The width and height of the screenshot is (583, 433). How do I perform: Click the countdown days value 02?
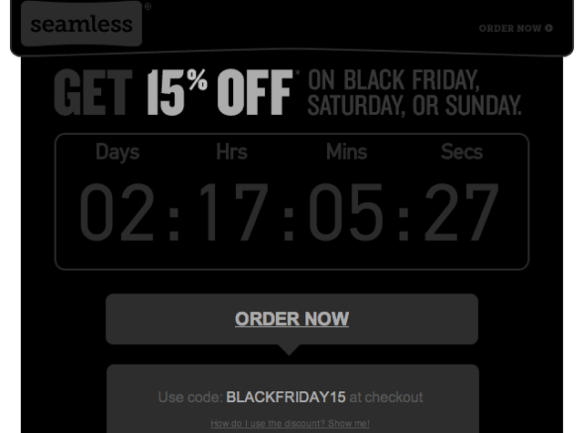(x=117, y=212)
